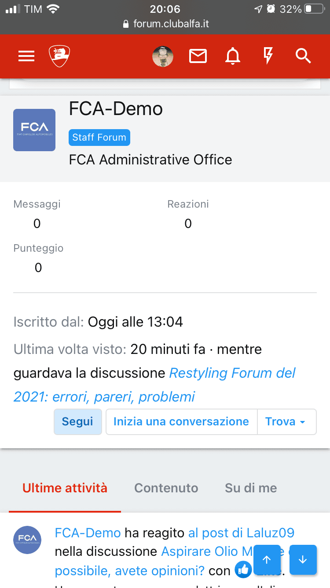Click Inizia una conversazione button
Viewport: 330px width, 588px height.
pos(181,422)
